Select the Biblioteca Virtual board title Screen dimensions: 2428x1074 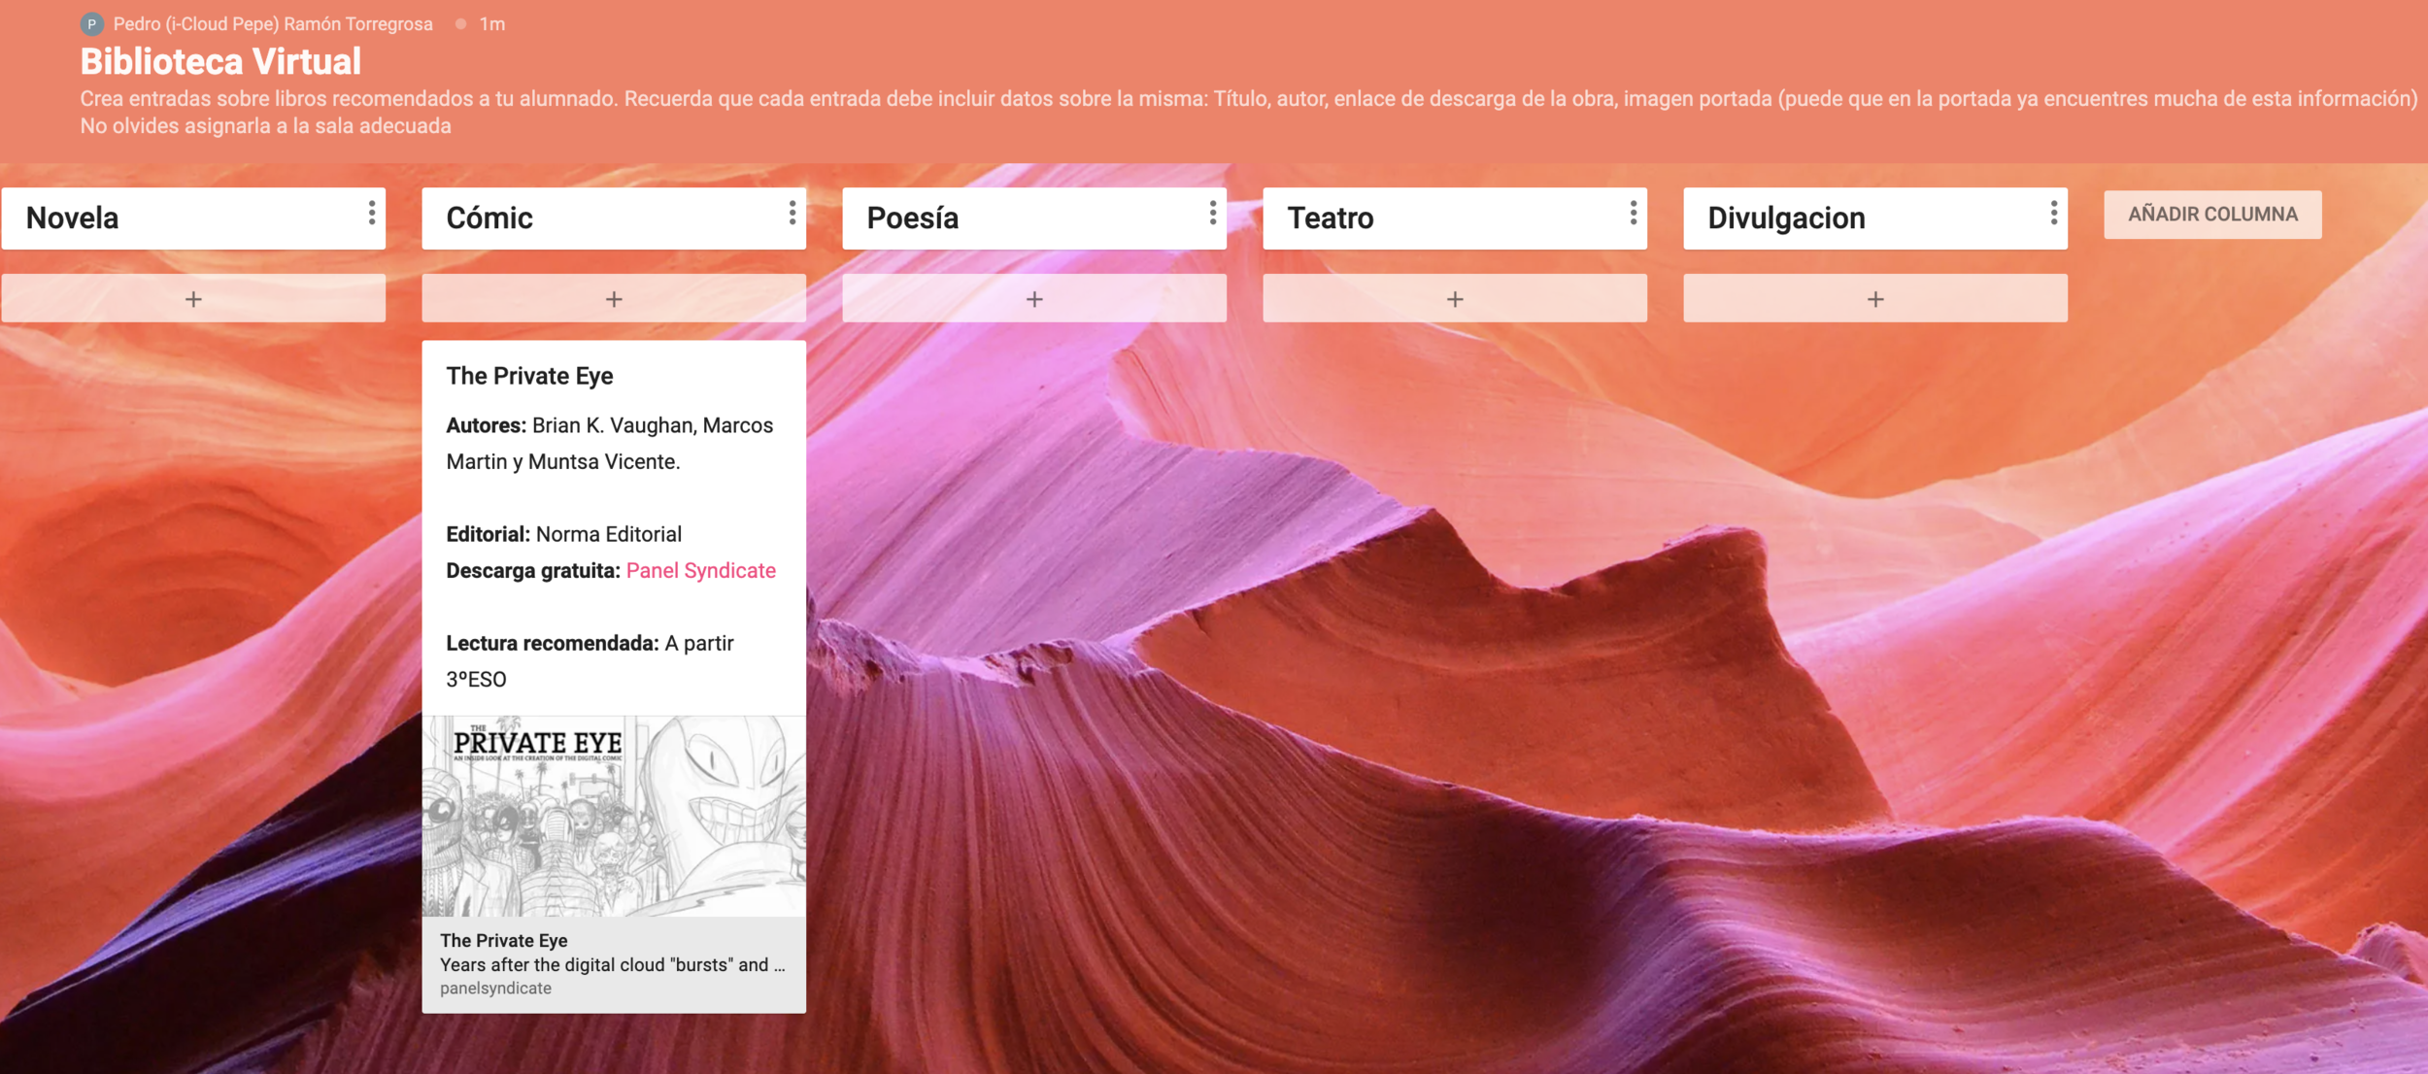(220, 62)
